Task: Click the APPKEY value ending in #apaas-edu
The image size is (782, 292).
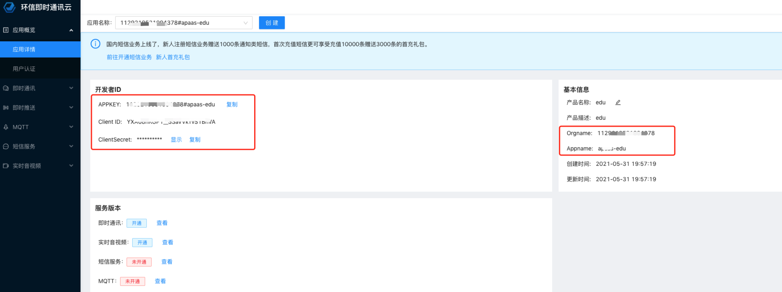Action: tap(171, 104)
